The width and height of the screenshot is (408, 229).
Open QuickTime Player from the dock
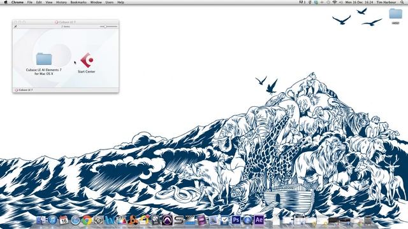247,220
